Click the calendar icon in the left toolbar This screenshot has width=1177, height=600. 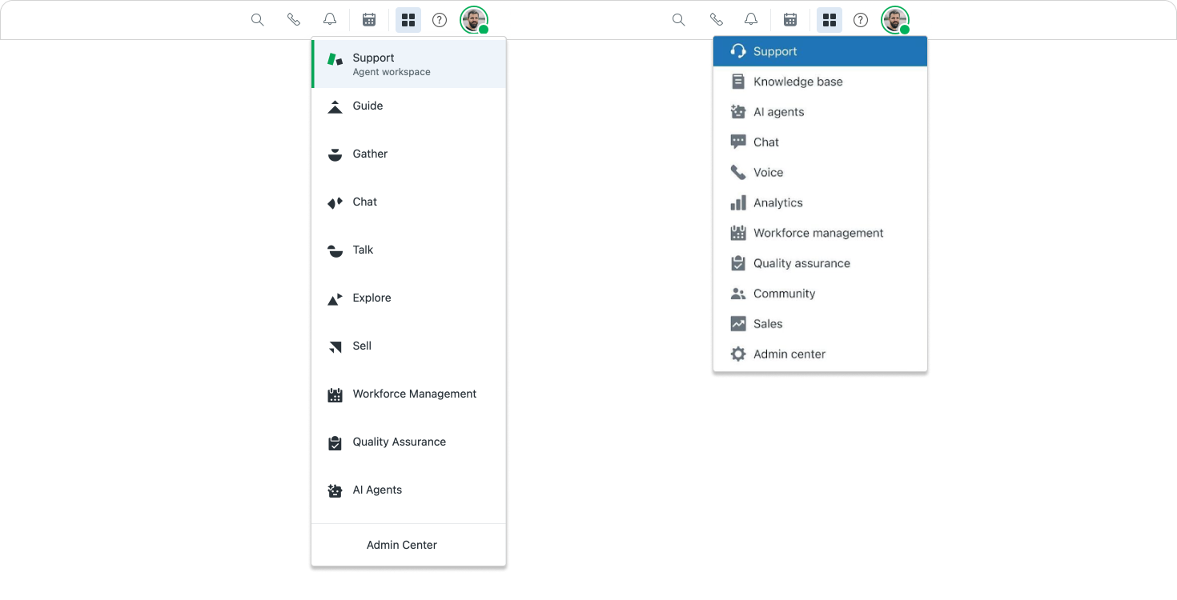tap(369, 20)
